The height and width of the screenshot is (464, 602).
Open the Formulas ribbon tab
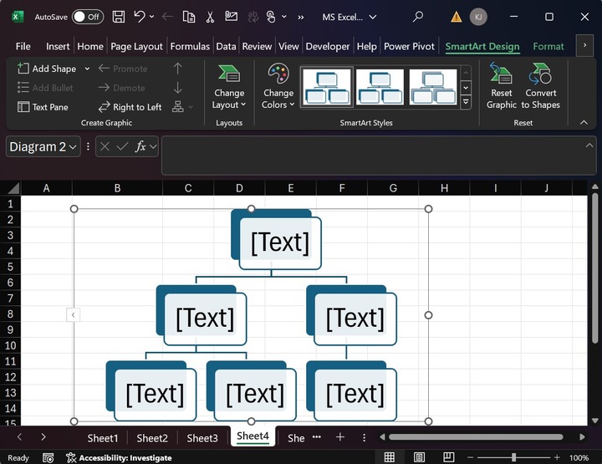pos(190,47)
